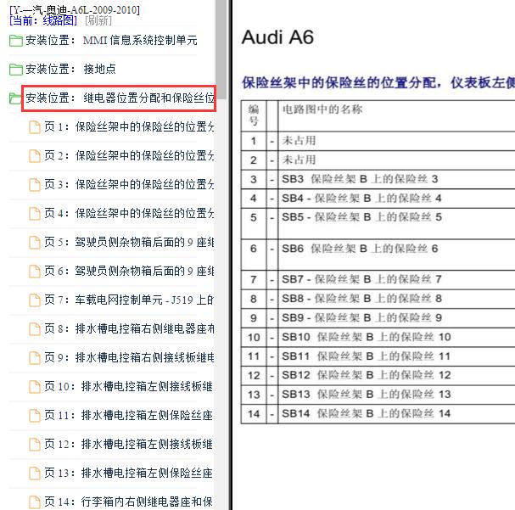Open 页 7: 车载电网控制单元 - J519
The width and height of the screenshot is (515, 510).
[x=129, y=300]
